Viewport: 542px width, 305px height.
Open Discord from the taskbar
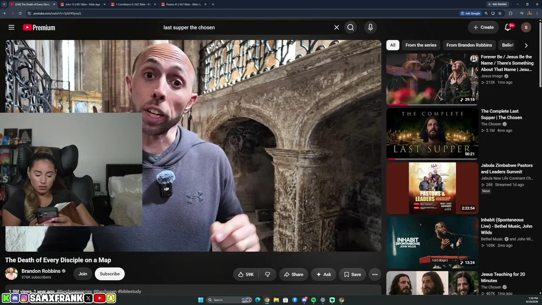pos(304,300)
